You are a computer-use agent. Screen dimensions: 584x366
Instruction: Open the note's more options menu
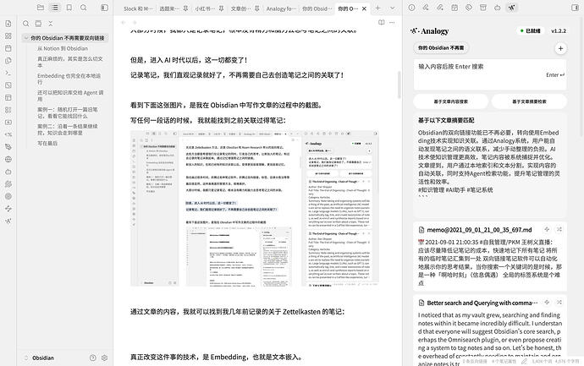392,22
